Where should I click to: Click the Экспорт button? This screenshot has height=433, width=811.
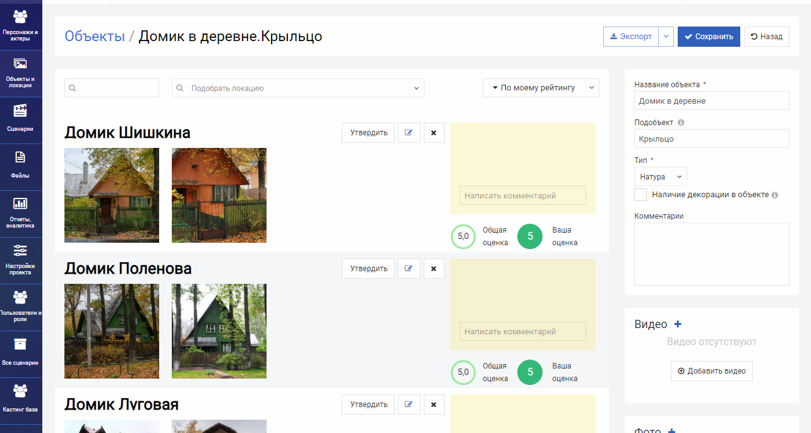coord(631,37)
